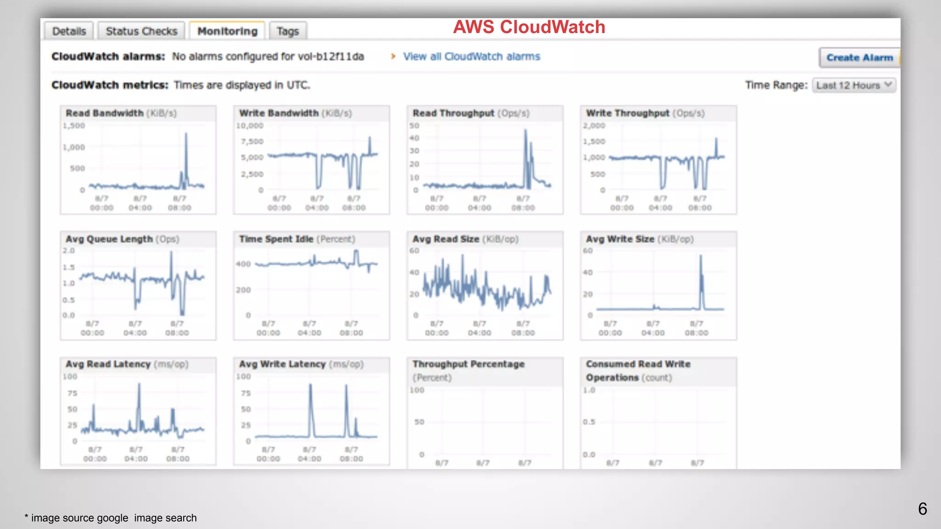Click the 'CloudWatch alarms:' label
The width and height of the screenshot is (941, 529).
pyautogui.click(x=108, y=56)
